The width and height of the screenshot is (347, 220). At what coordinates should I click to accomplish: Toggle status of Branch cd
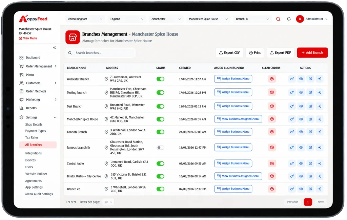pyautogui.click(x=160, y=189)
